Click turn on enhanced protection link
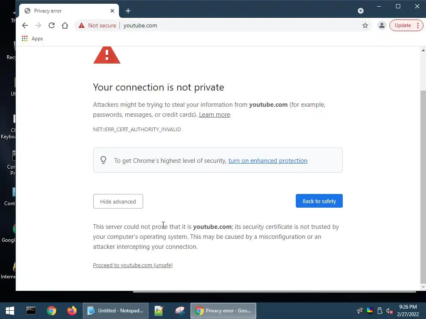 coord(267,161)
